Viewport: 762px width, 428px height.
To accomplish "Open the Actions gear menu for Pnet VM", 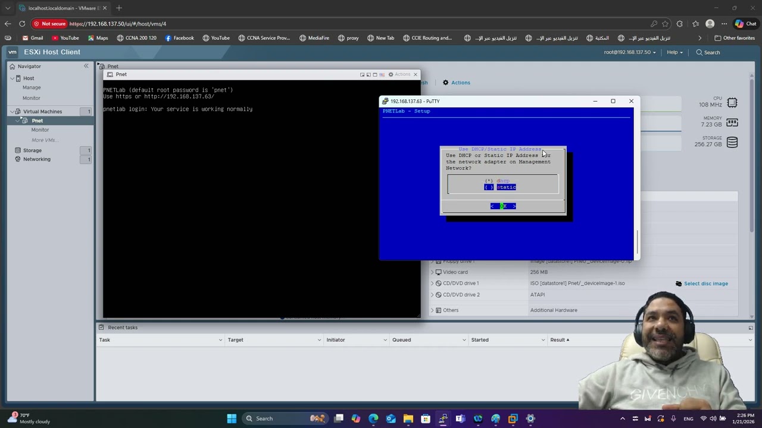I will click(457, 83).
